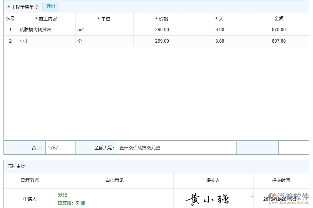
Task: Click the 流程审批 section header
Action: point(14,166)
